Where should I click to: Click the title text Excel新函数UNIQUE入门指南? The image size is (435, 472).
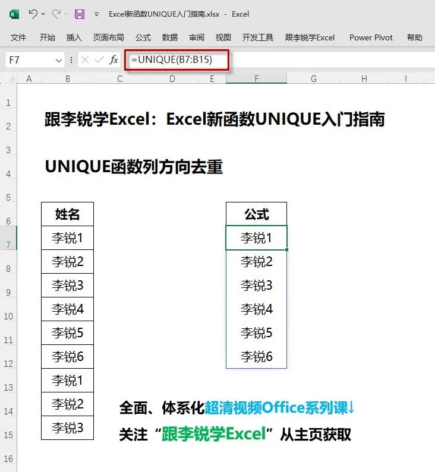[275, 119]
